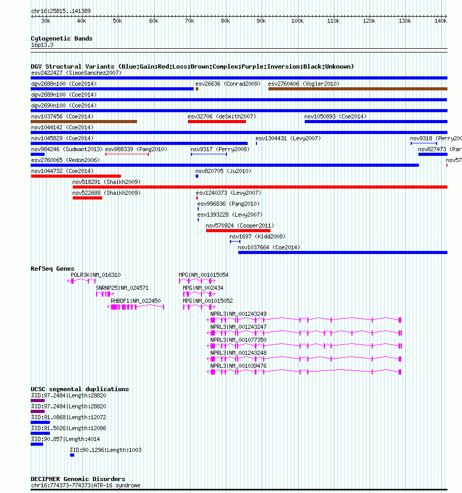This screenshot has height=493, width=462.
Task: Click the %ID:91.5026|Length:12086 duplication label
Action: (69, 428)
